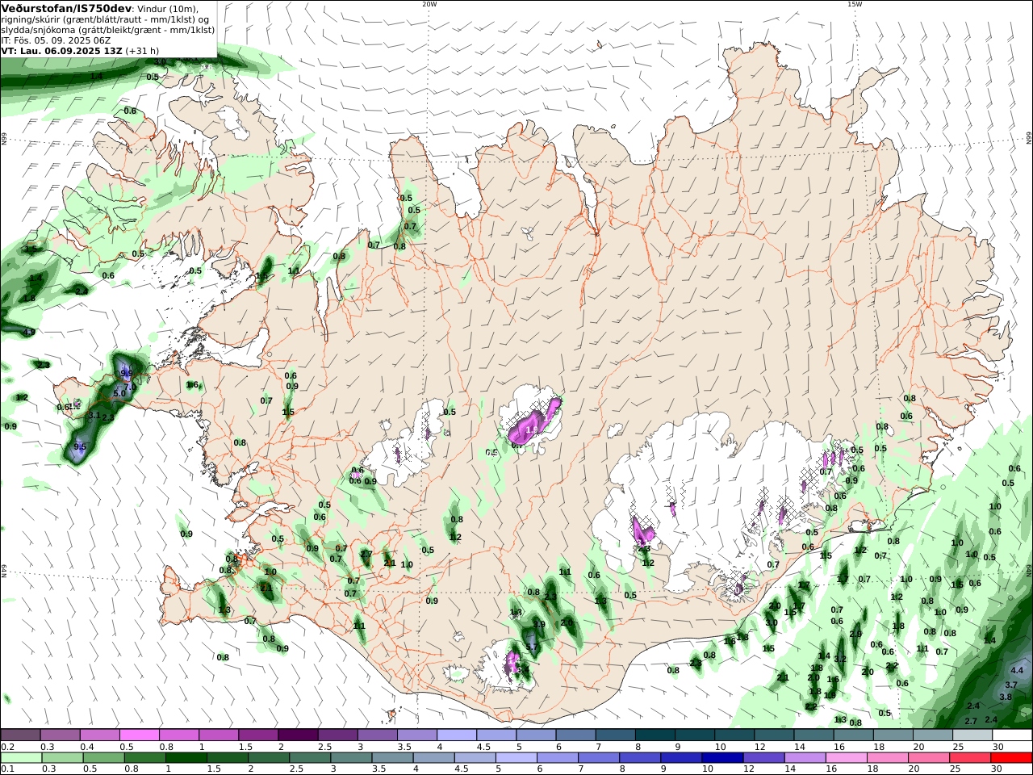Click the '3.1' precipitation value near the west coast
The width and height of the screenshot is (1033, 775).
pos(94,415)
